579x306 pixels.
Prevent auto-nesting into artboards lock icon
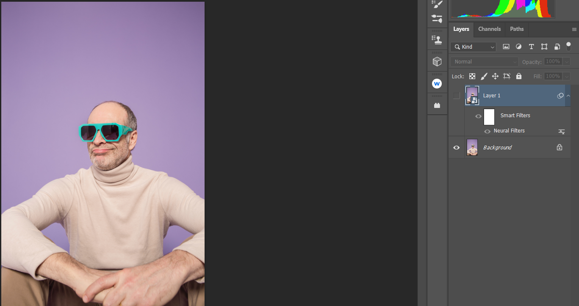507,76
